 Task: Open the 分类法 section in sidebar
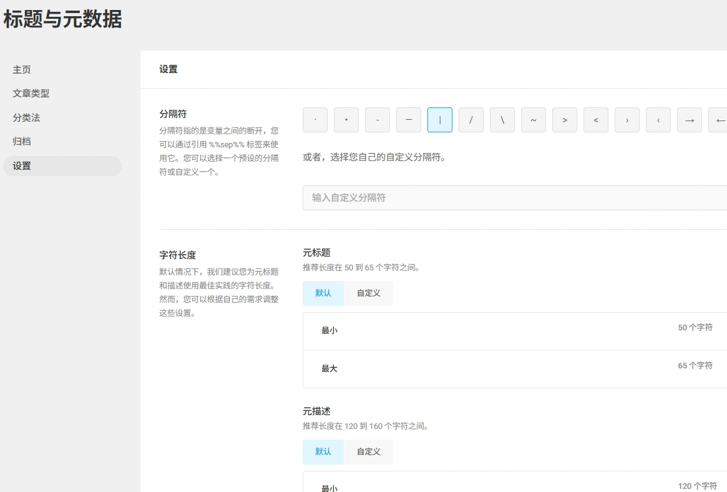pyautogui.click(x=26, y=117)
